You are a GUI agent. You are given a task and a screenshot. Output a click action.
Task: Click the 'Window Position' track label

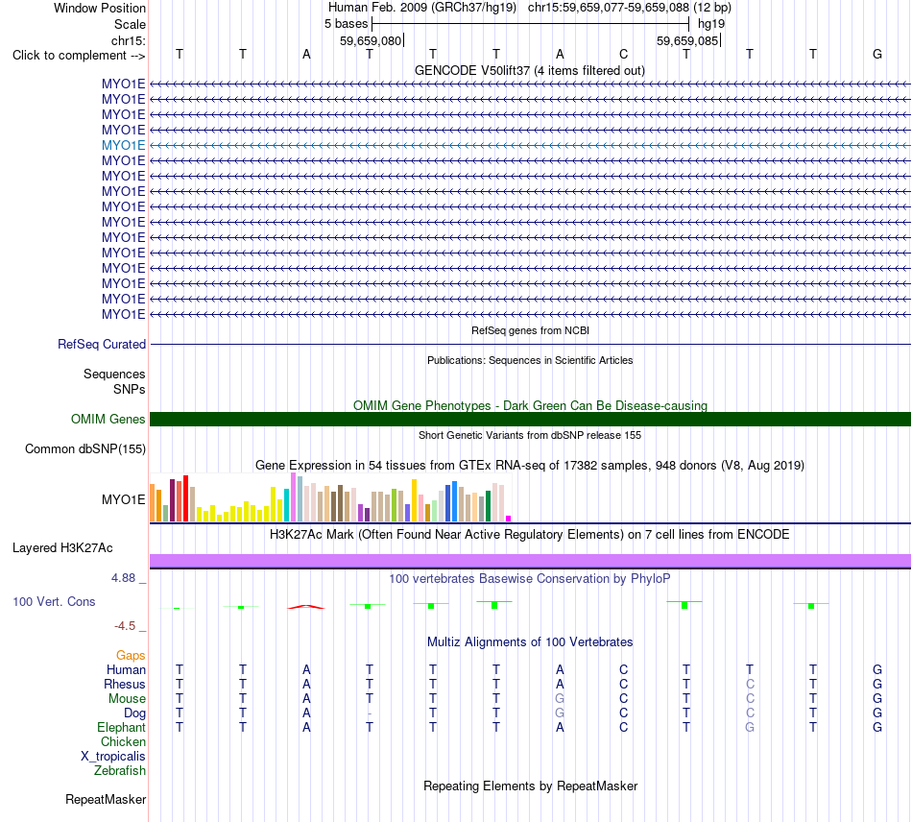click(100, 8)
